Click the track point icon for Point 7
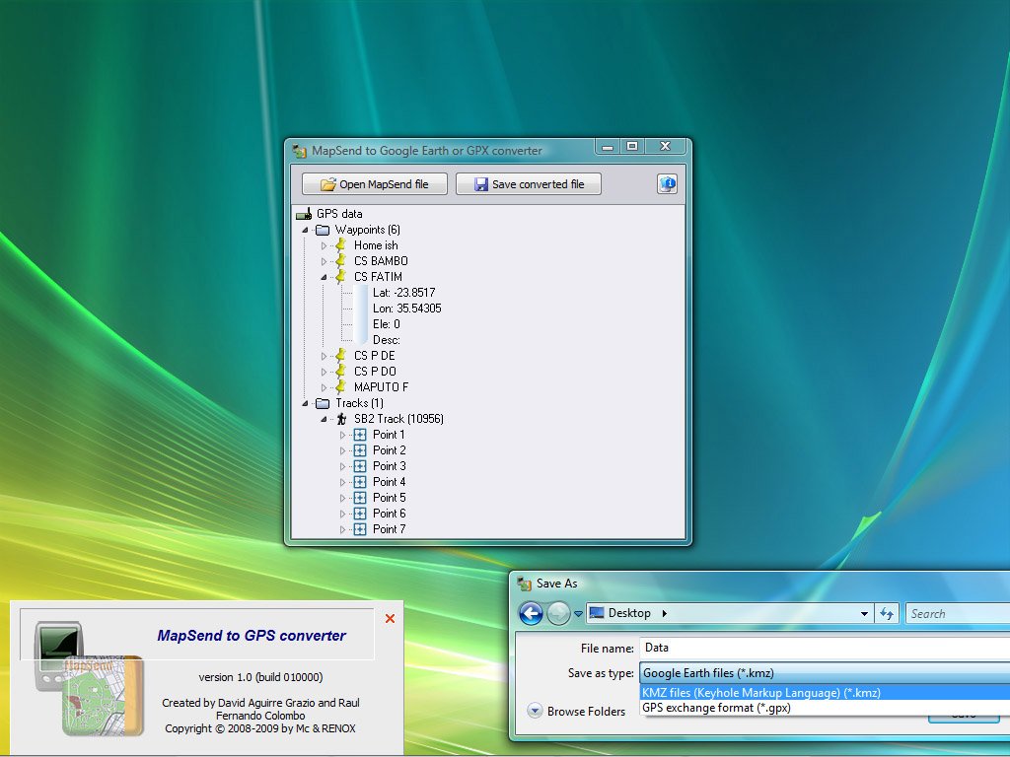This screenshot has height=757, width=1010. click(x=360, y=529)
